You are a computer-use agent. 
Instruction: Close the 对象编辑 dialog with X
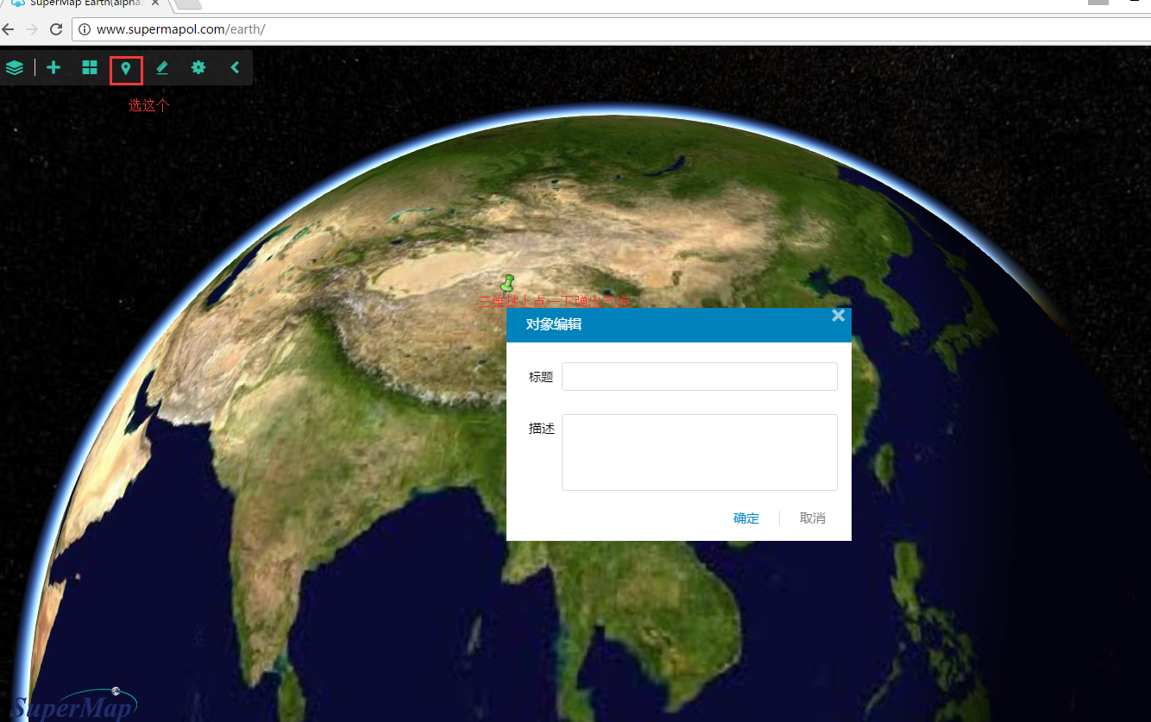coord(838,316)
